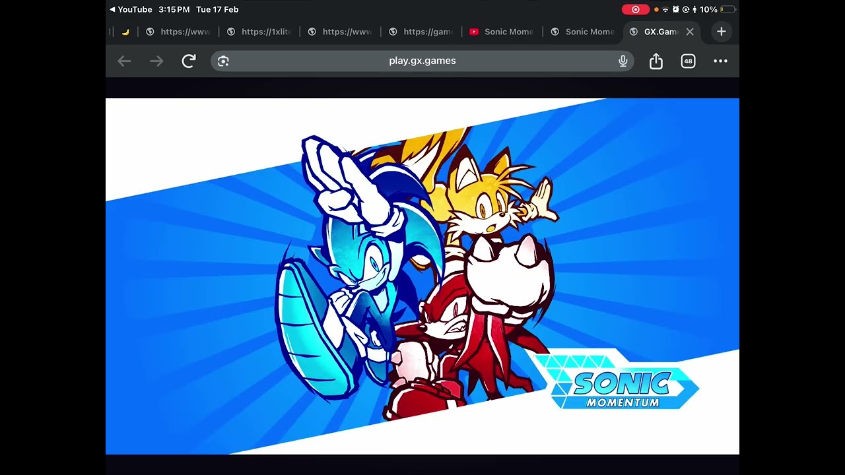Image resolution: width=845 pixels, height=475 pixels.
Task: Select the active GX.Games tab
Action: 662,32
